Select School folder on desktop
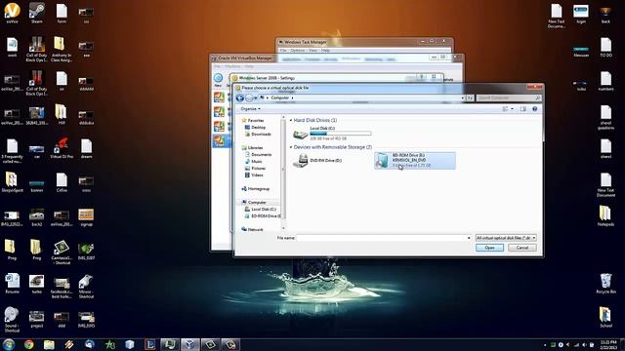625x351 pixels. coord(605,317)
